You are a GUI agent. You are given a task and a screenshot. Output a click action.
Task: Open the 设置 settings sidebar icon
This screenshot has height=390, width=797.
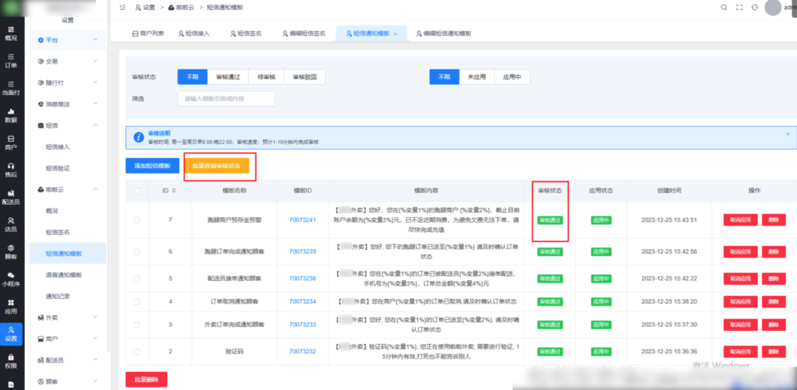click(x=11, y=334)
